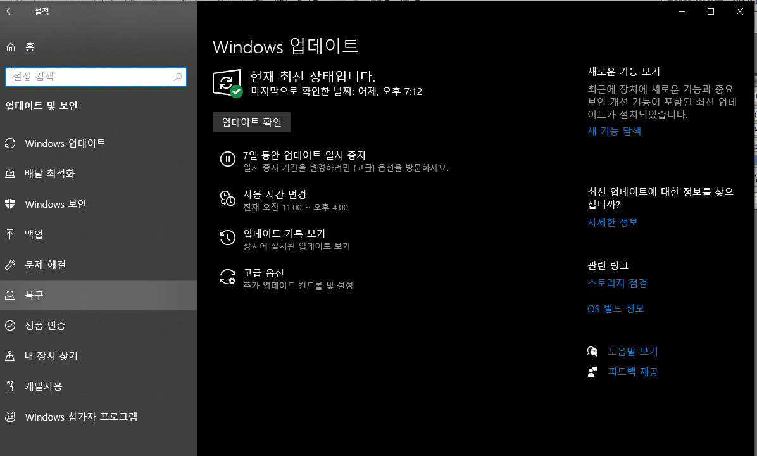This screenshot has height=456, width=757.
Task: Click the pause icon for 업데이트 일시 중지
Action: [x=228, y=159]
